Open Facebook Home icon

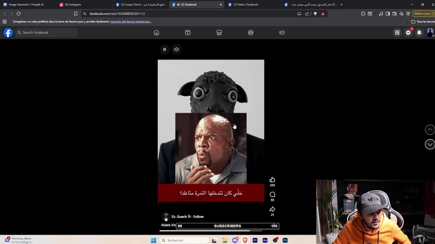coord(156,33)
